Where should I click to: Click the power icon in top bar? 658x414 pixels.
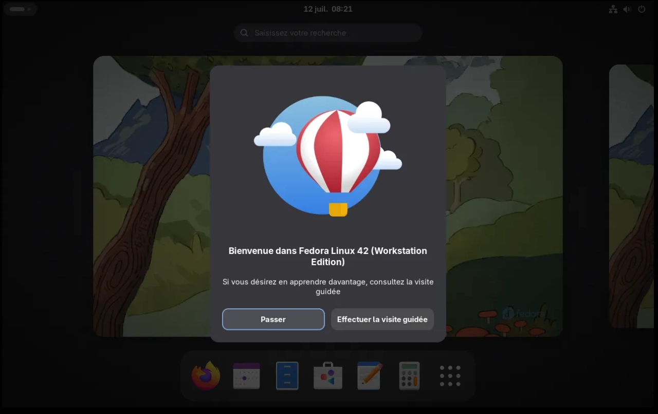click(x=642, y=9)
